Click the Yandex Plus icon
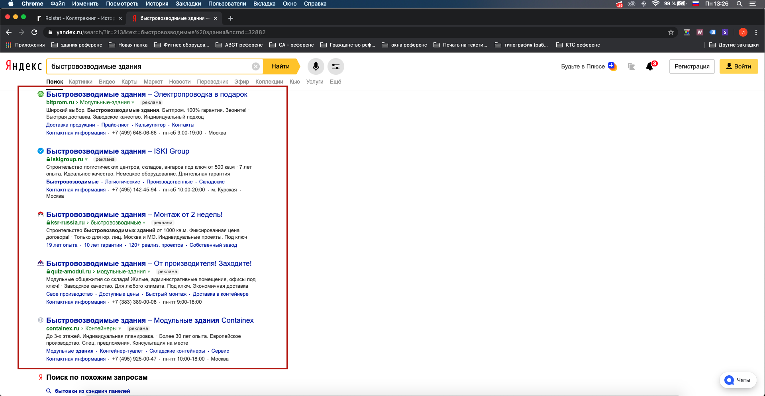 coord(612,66)
